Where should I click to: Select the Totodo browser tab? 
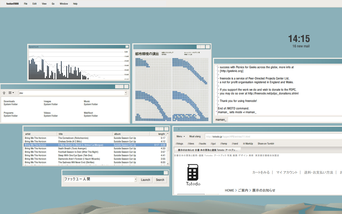[x=208, y=150]
